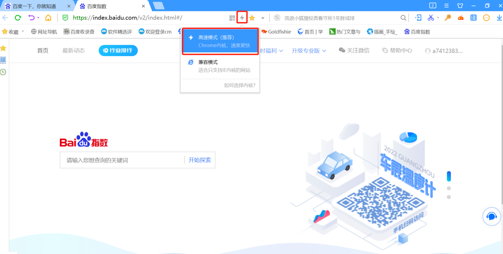Click the Sogou search engine icon
The width and height of the screenshot is (503, 254).
coord(277,18)
